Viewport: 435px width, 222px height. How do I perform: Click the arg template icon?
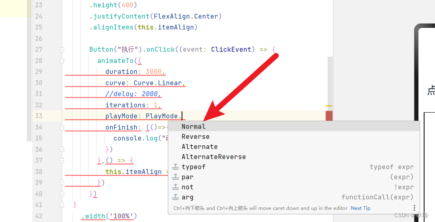click(175, 197)
